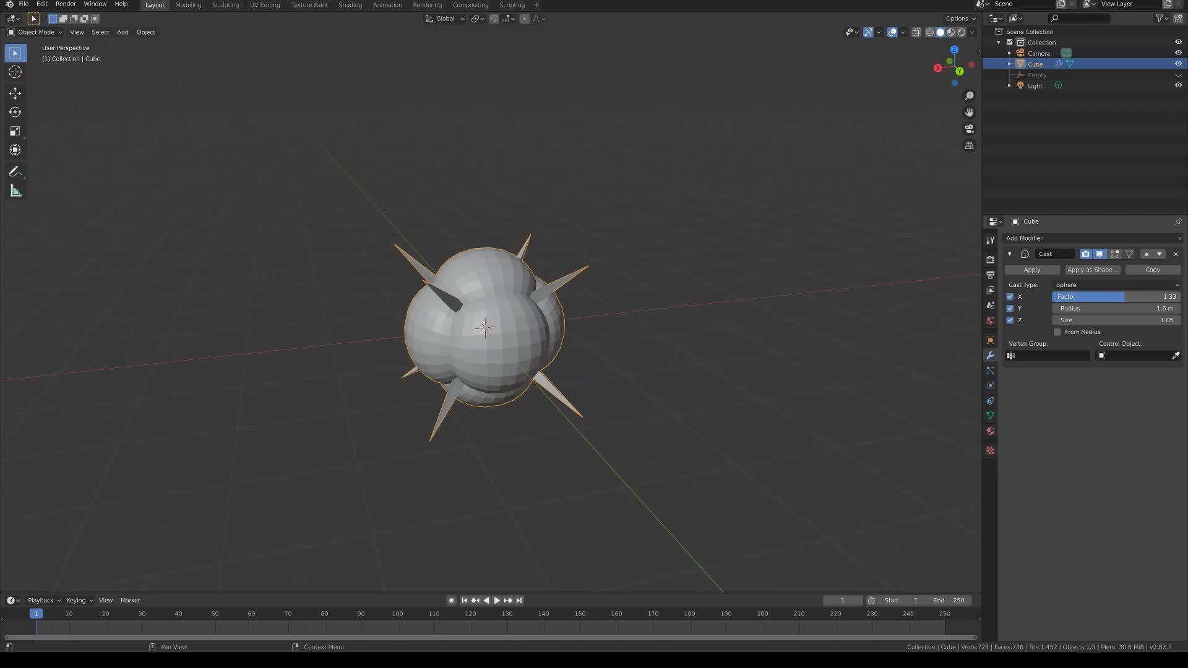Collapse the Cast modifier panel
This screenshot has height=668, width=1188.
pyautogui.click(x=1009, y=254)
